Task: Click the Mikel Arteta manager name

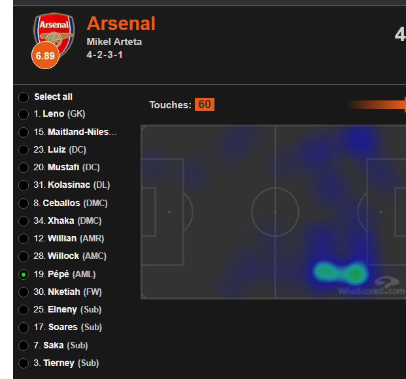Action: point(114,42)
